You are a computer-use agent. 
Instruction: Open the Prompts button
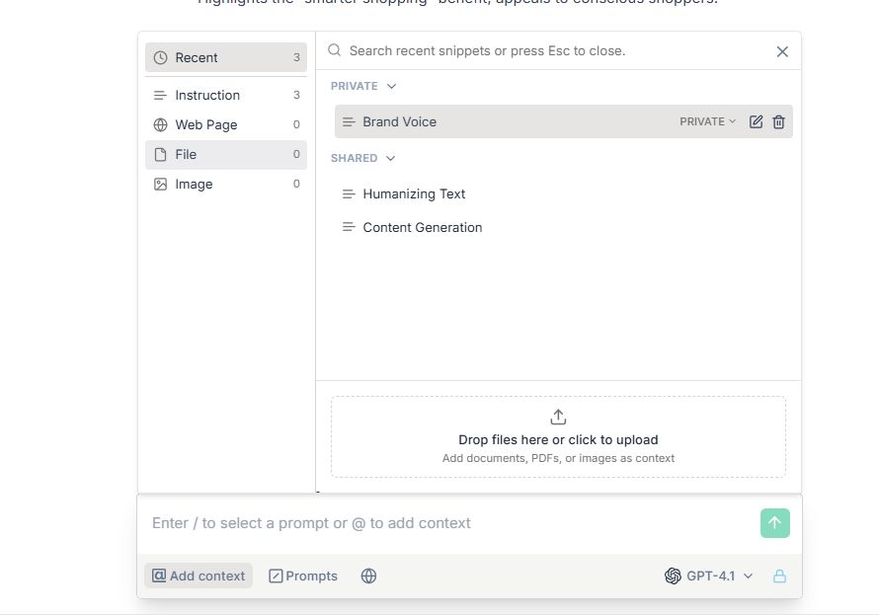click(303, 576)
